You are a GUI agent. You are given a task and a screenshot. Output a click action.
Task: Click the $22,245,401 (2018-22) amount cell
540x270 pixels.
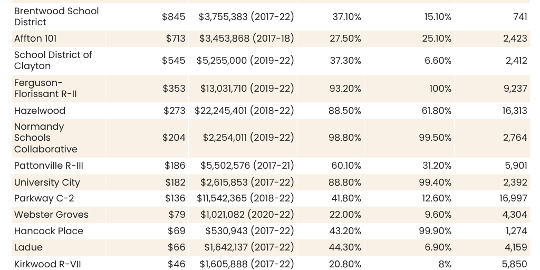pyautogui.click(x=244, y=111)
